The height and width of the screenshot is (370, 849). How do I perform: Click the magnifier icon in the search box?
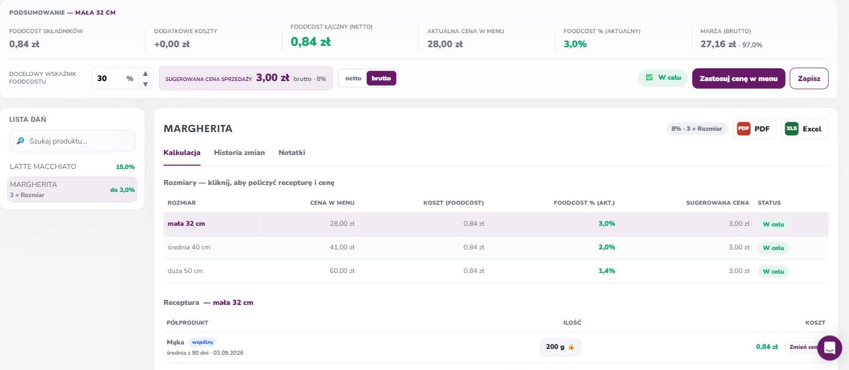coord(20,141)
